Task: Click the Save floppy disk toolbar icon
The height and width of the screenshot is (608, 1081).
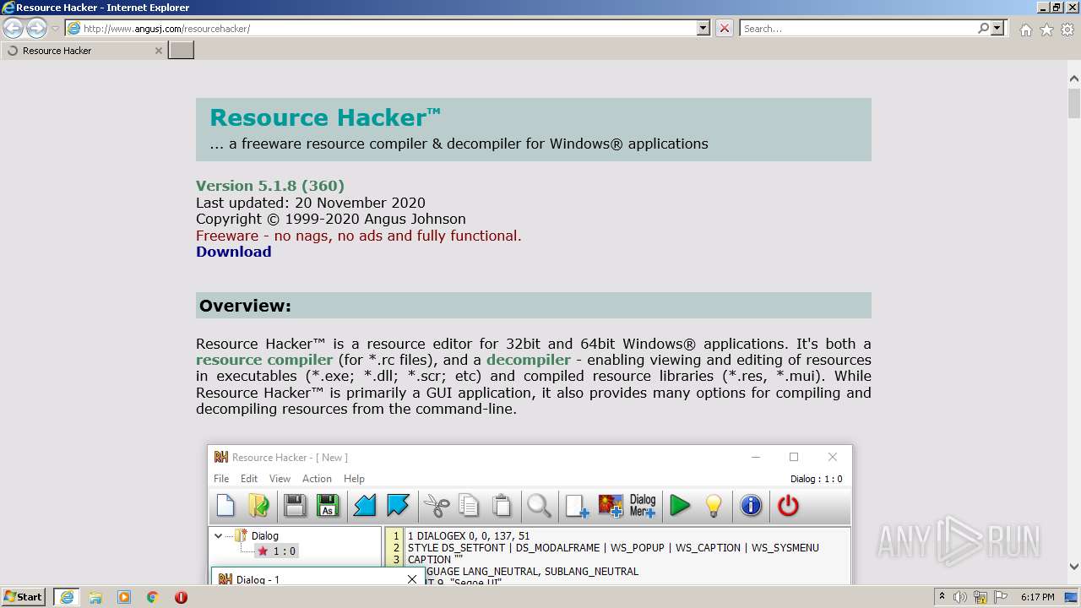Action: coord(295,506)
